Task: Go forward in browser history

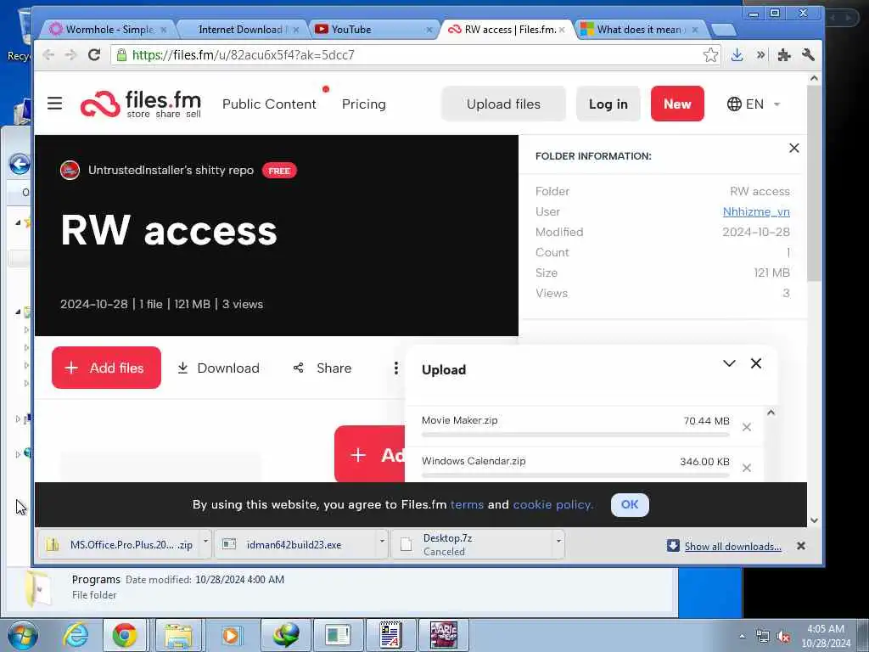Action: pyautogui.click(x=70, y=55)
